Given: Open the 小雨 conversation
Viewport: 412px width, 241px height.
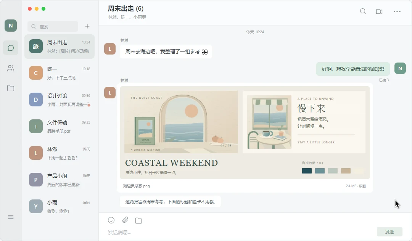Looking at the screenshot, I should 60,207.
